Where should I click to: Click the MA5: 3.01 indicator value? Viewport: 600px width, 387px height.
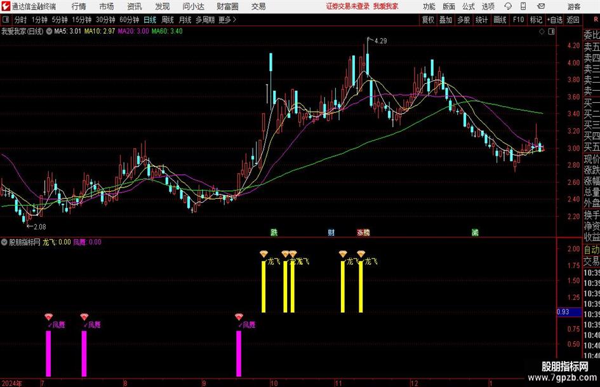click(x=68, y=31)
